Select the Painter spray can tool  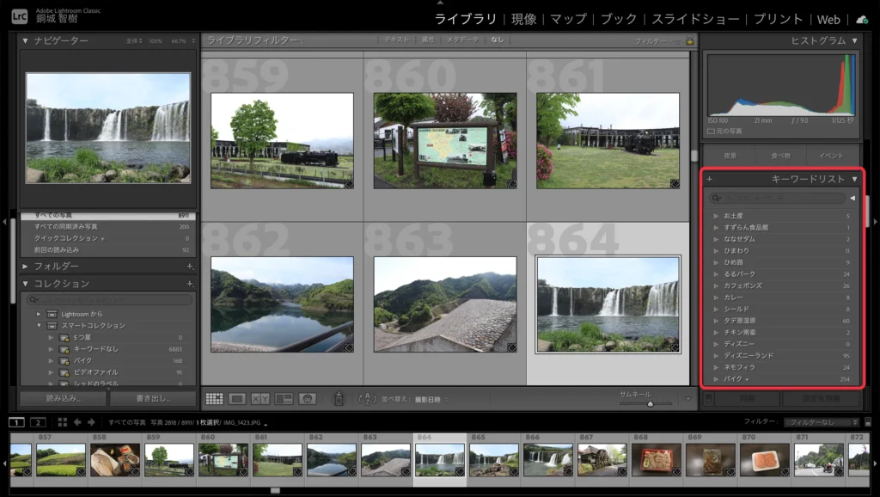[339, 399]
